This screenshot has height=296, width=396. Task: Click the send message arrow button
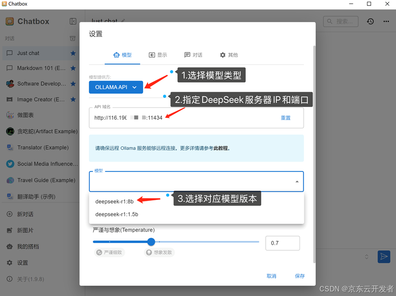[x=384, y=257]
